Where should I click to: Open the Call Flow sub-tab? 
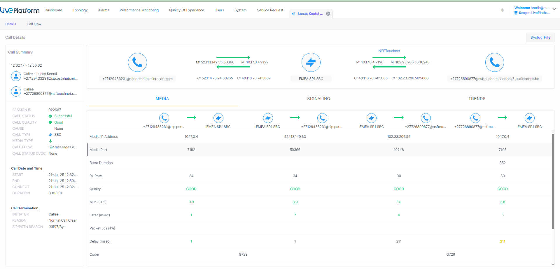pos(34,24)
